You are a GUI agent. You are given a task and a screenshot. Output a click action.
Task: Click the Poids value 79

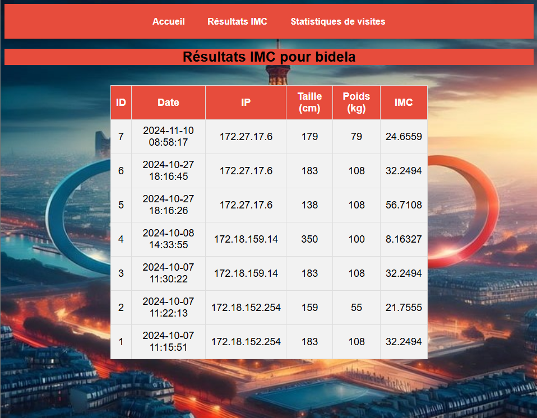356,137
